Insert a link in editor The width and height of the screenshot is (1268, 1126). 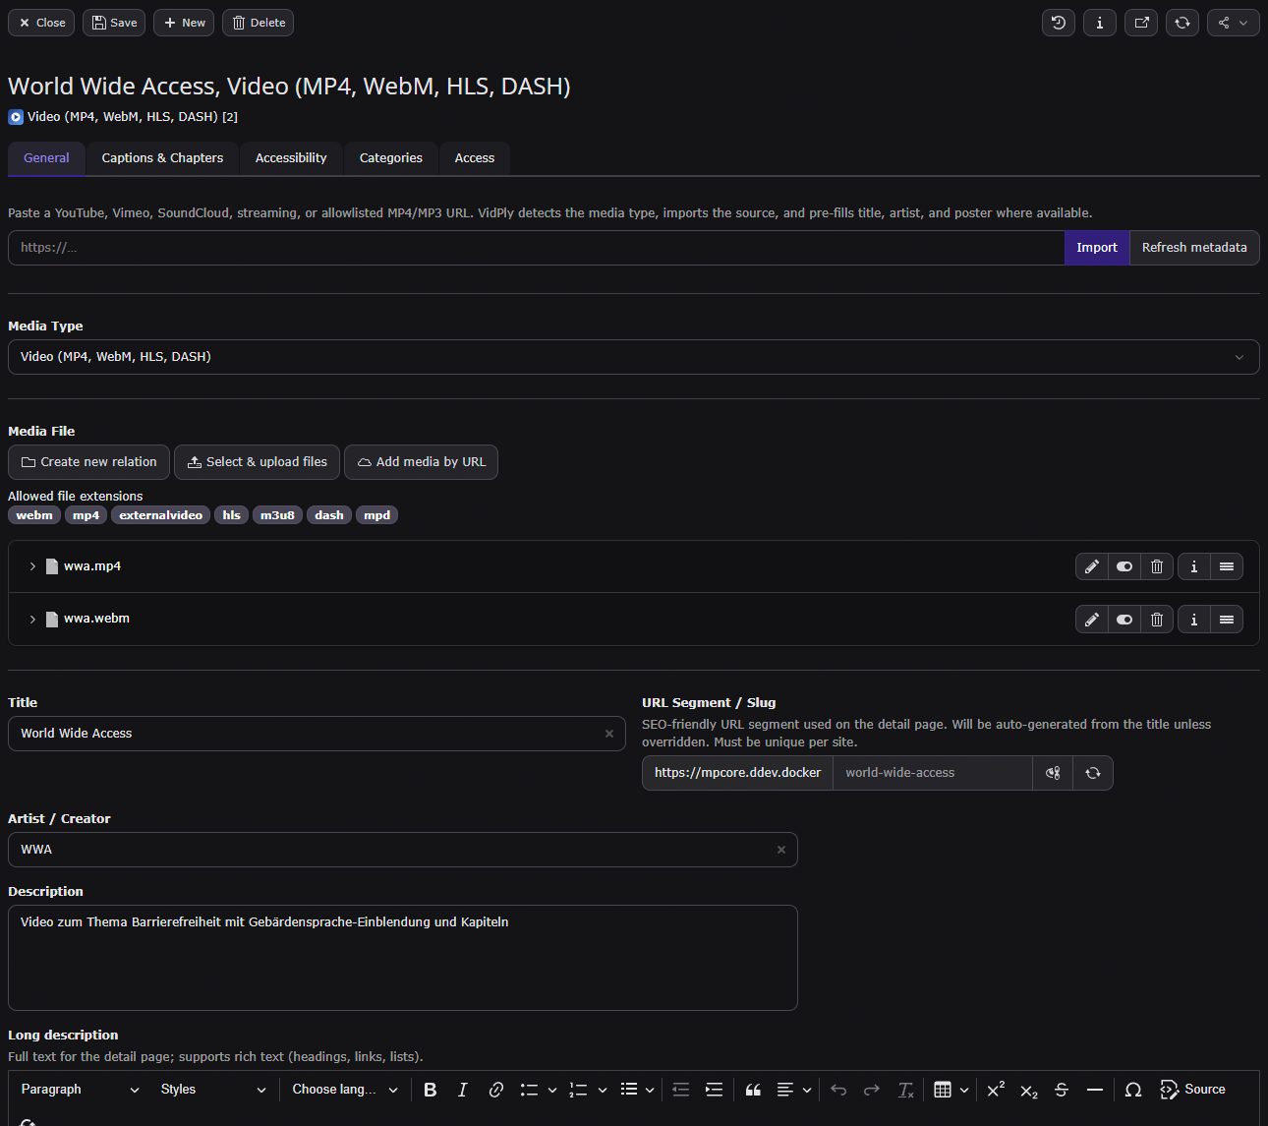click(x=496, y=1090)
